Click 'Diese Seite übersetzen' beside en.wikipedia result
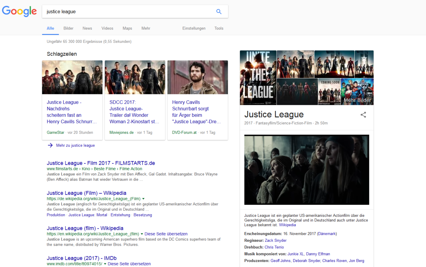This screenshot has height=267, width=426. click(x=166, y=234)
